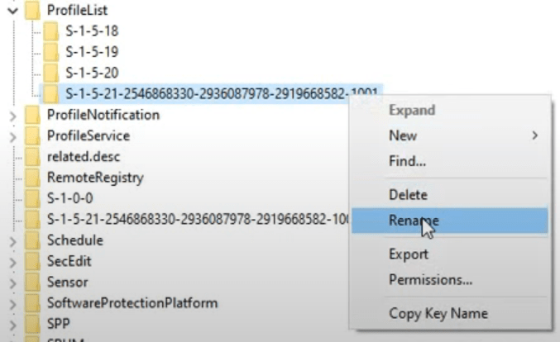The height and width of the screenshot is (342, 560).
Task: Click the ProfileNotification folder icon
Action: (x=33, y=115)
